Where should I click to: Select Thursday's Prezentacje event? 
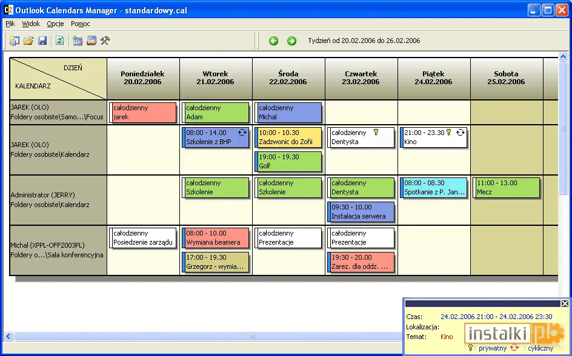[x=361, y=237]
